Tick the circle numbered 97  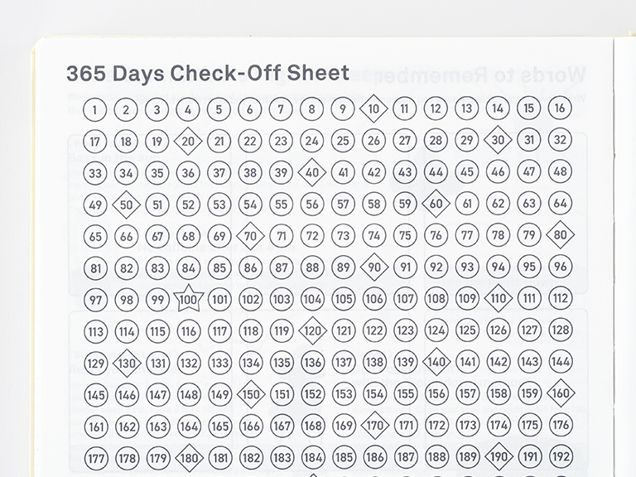tap(96, 299)
